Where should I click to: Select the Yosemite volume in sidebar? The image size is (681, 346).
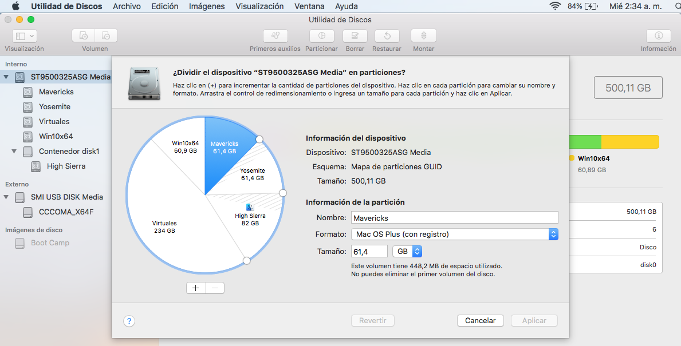(x=56, y=107)
